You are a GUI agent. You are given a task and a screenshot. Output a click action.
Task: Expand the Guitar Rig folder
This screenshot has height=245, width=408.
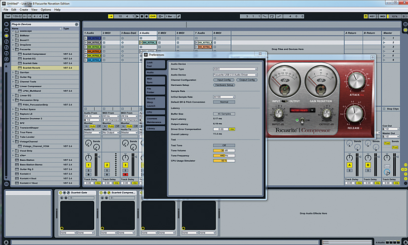pos(13,77)
